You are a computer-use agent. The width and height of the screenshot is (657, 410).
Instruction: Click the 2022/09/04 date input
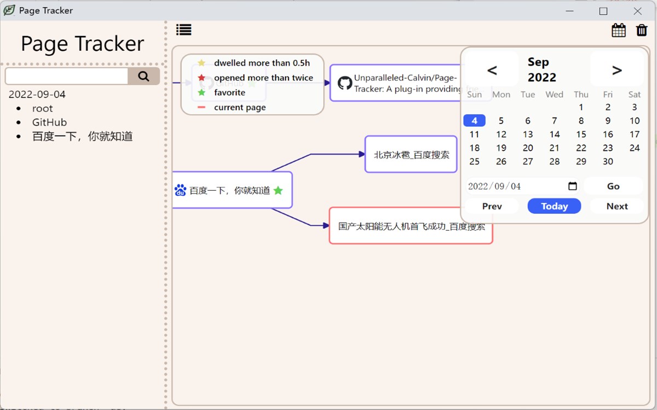point(523,186)
